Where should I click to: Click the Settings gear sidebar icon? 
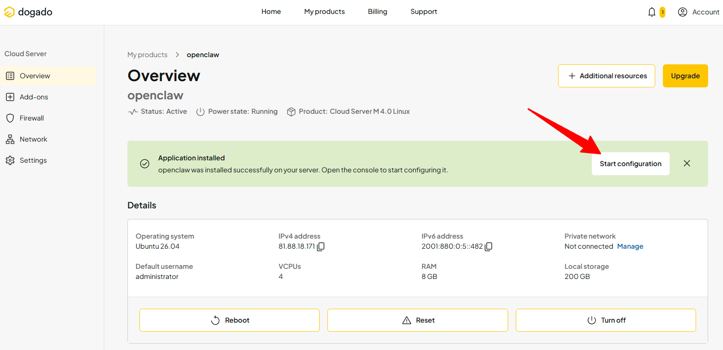pos(10,160)
